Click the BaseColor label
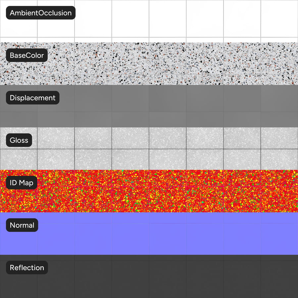This screenshot has height=298, width=298. pyautogui.click(x=27, y=55)
